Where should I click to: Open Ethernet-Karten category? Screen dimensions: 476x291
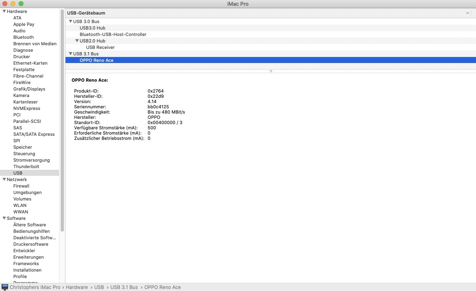pos(30,63)
